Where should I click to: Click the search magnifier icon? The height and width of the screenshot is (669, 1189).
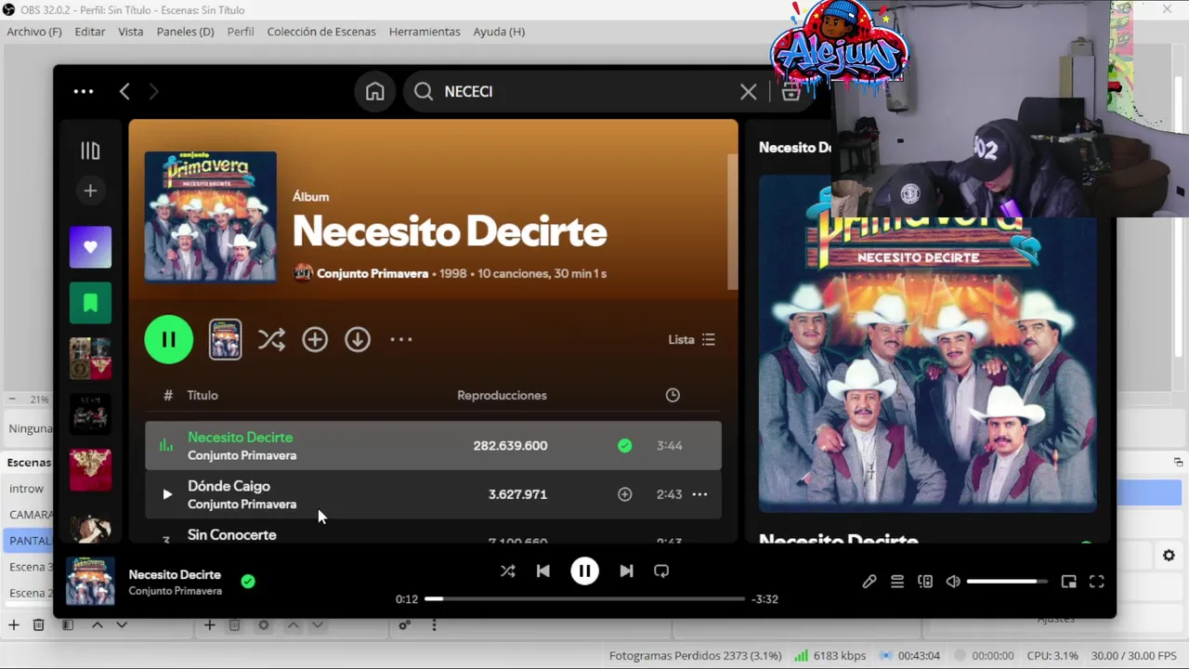[424, 91]
